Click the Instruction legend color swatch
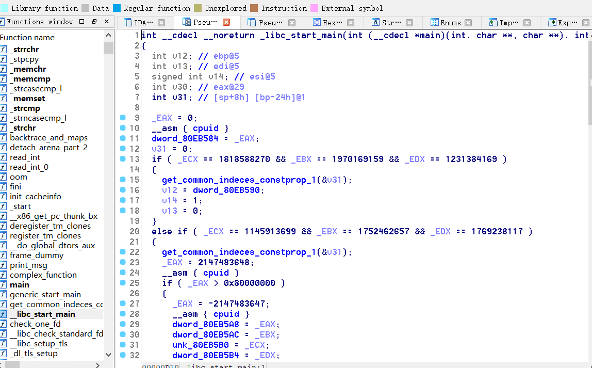This screenshot has height=368, width=592. [x=254, y=8]
